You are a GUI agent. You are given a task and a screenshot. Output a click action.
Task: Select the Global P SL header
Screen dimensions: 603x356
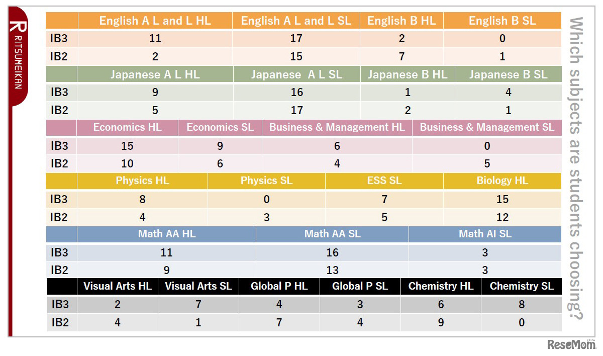360,286
